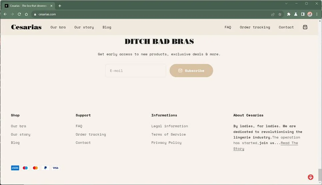This screenshot has width=322, height=185.
Task: Click the PayPal payment icon
Action: [45, 168]
